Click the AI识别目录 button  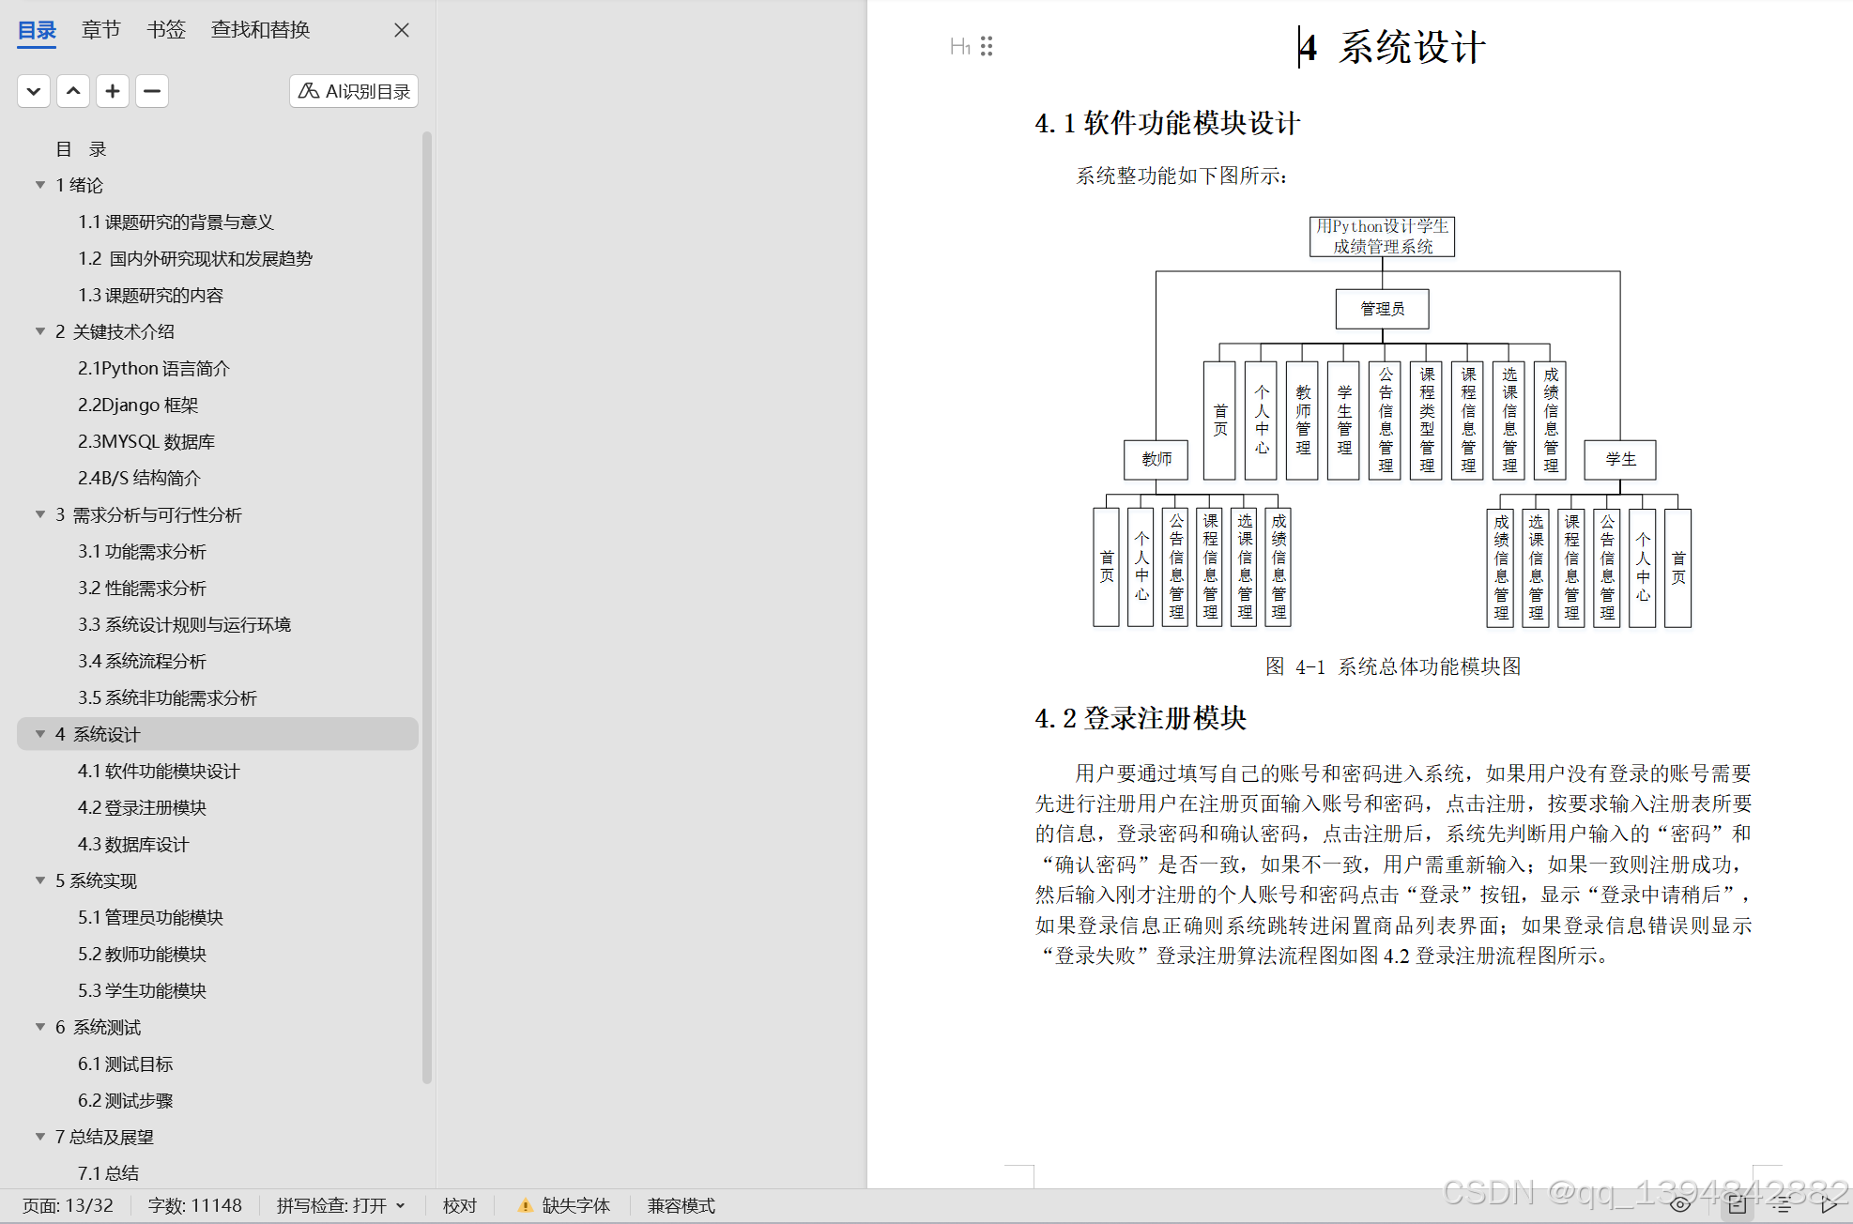(353, 90)
